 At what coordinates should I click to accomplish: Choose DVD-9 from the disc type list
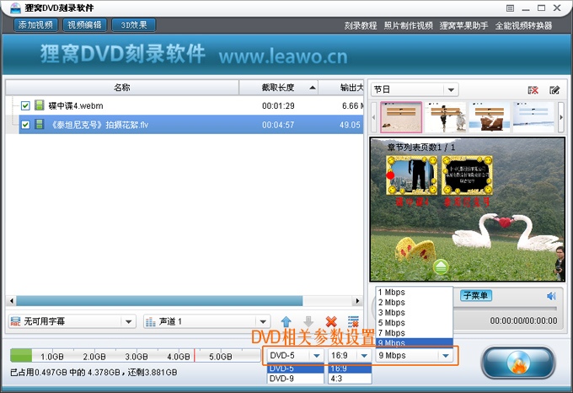[295, 379]
